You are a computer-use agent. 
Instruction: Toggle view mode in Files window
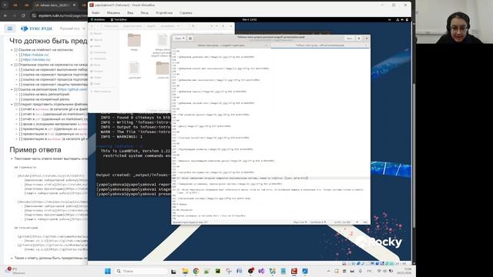[212, 26]
